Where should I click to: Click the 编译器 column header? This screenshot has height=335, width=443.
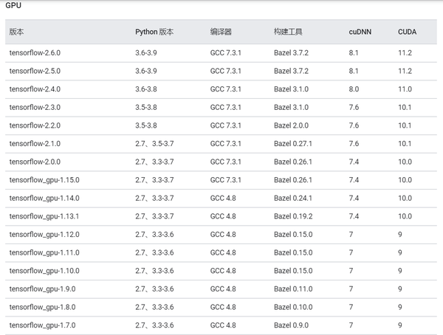click(221, 32)
